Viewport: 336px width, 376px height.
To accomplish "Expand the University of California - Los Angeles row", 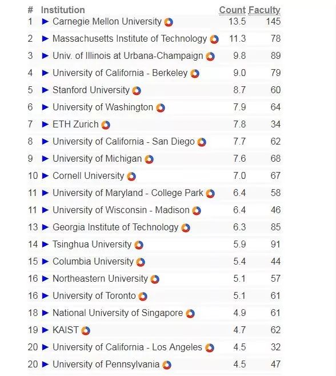I will [x=45, y=347].
